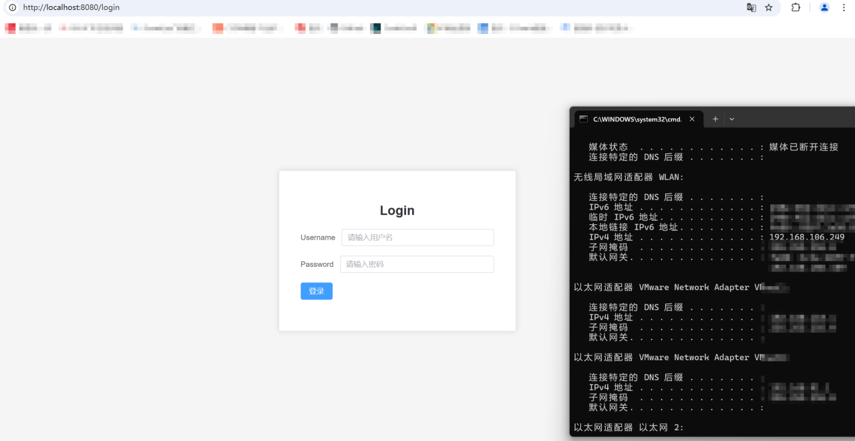
Task: Open the browser Extensions puzzle icon
Action: tap(796, 7)
